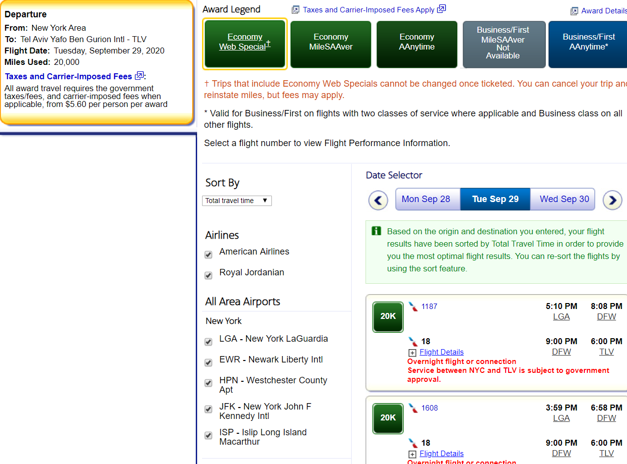This screenshot has width=627, height=464.
Task: Open sidebar Taxes and Carrier-Imposed Fees link
Action: coord(68,76)
